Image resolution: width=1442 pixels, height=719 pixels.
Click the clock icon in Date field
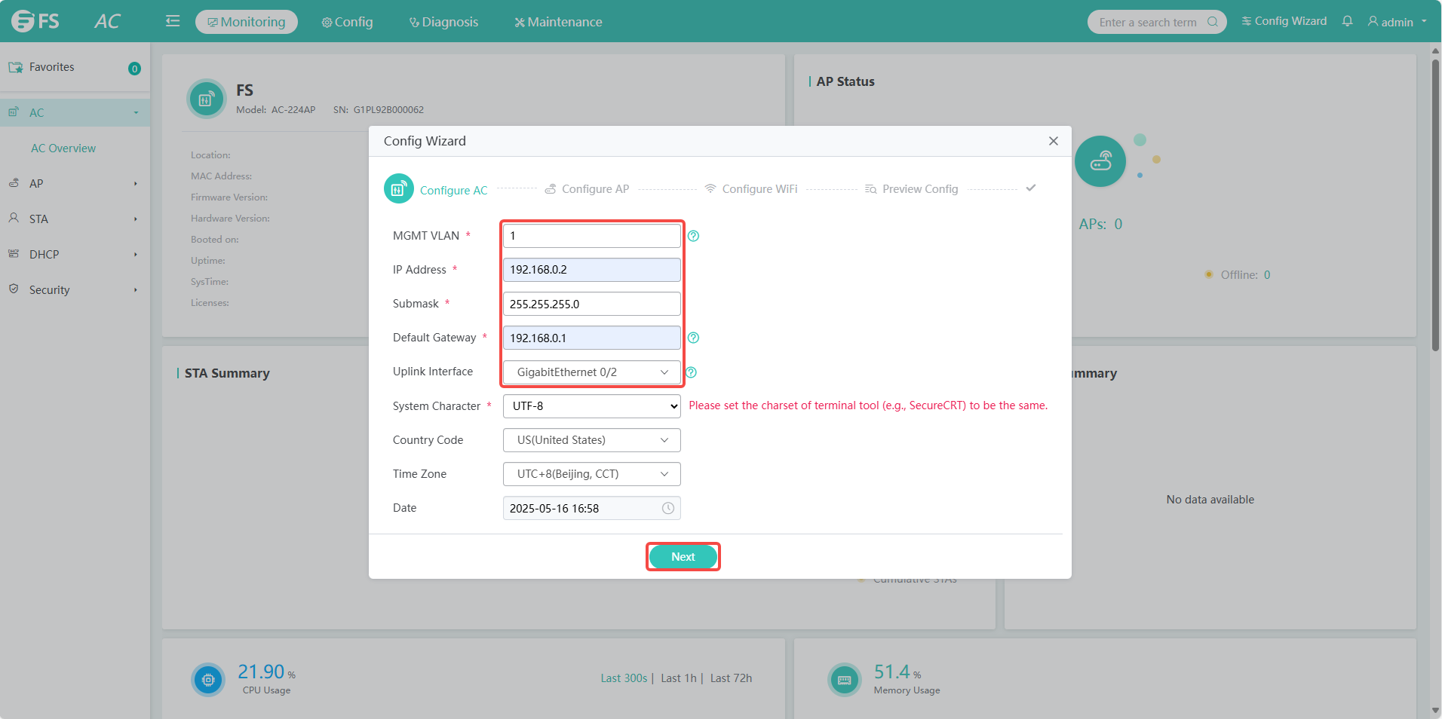pos(667,508)
